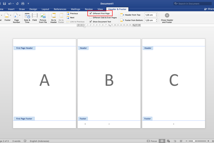
Task: Jump to Next header section
Action: pyautogui.click(x=72, y=17)
